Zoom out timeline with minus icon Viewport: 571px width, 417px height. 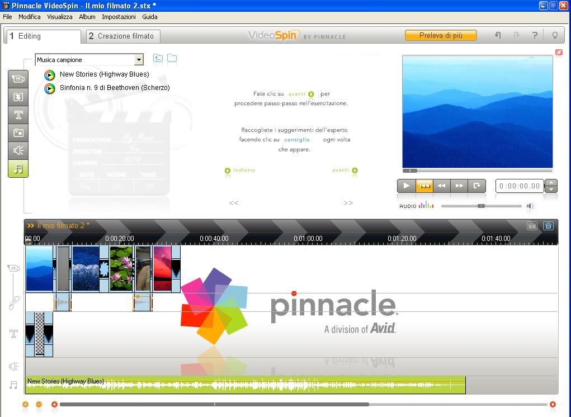[39, 404]
